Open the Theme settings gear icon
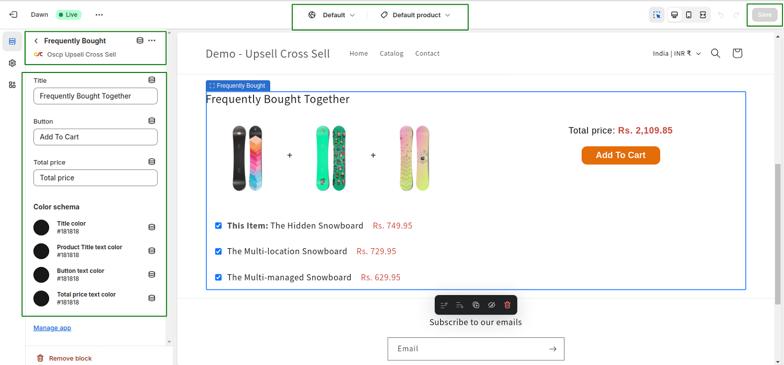Image resolution: width=784 pixels, height=365 pixels. tap(13, 63)
